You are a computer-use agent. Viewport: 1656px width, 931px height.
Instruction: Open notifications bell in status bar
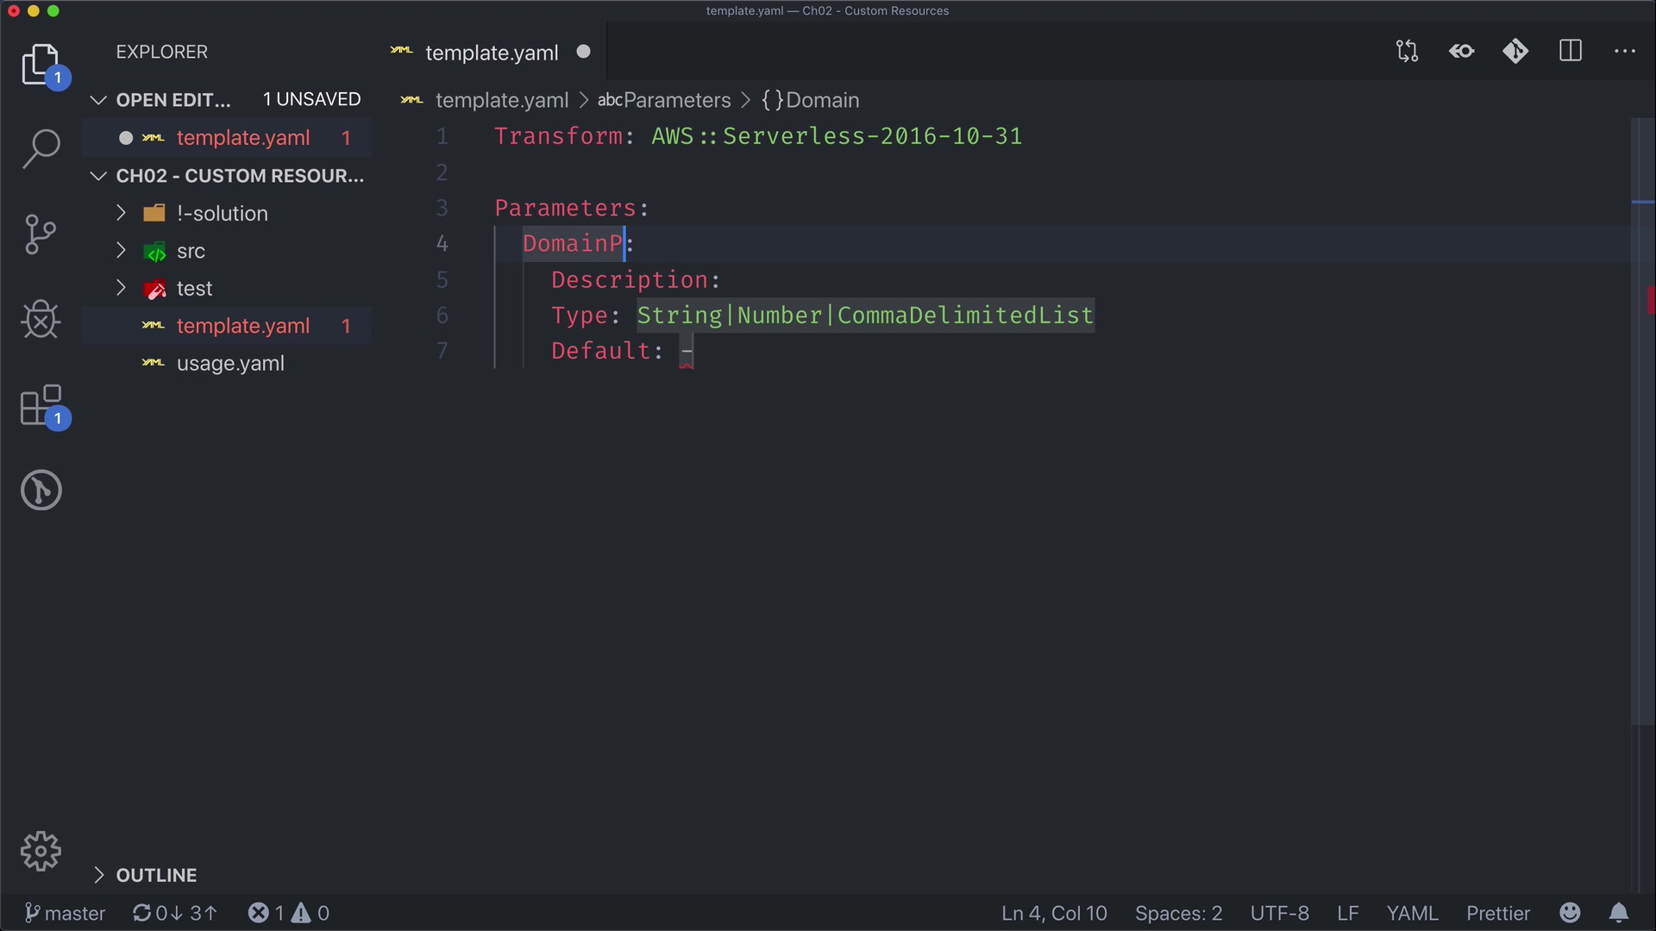pos(1619,913)
